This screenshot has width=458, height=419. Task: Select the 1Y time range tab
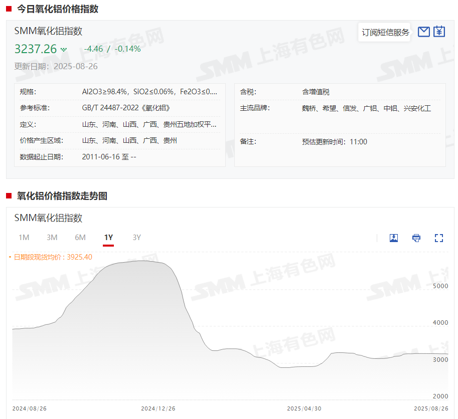pos(108,238)
